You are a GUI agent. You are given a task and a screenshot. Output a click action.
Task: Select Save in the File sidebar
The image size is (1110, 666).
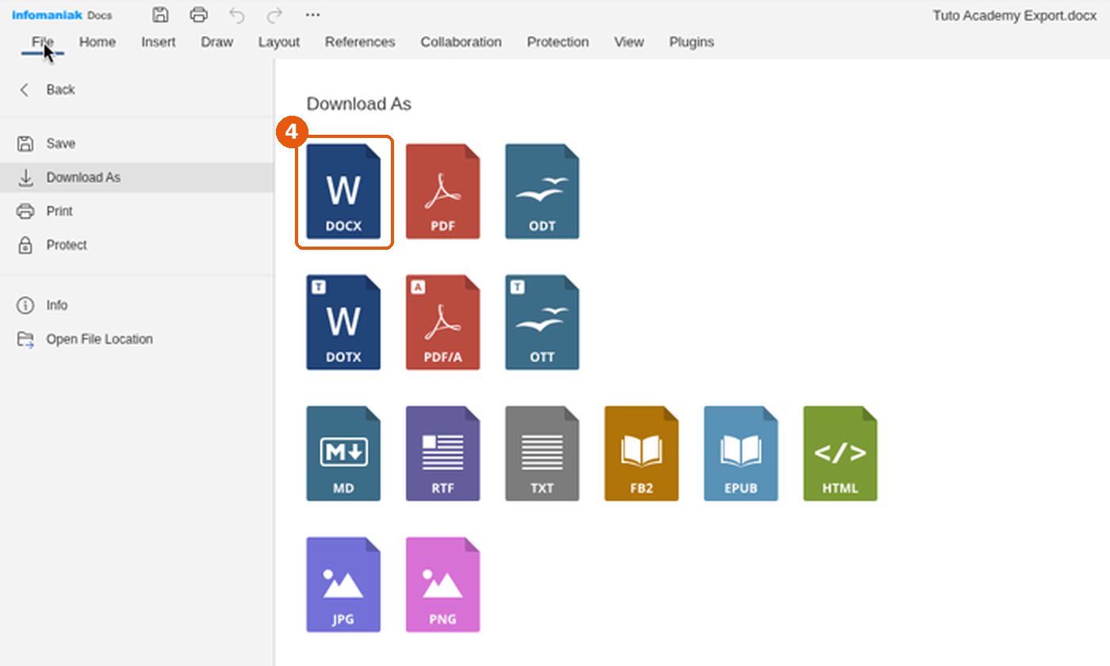pyautogui.click(x=136, y=144)
